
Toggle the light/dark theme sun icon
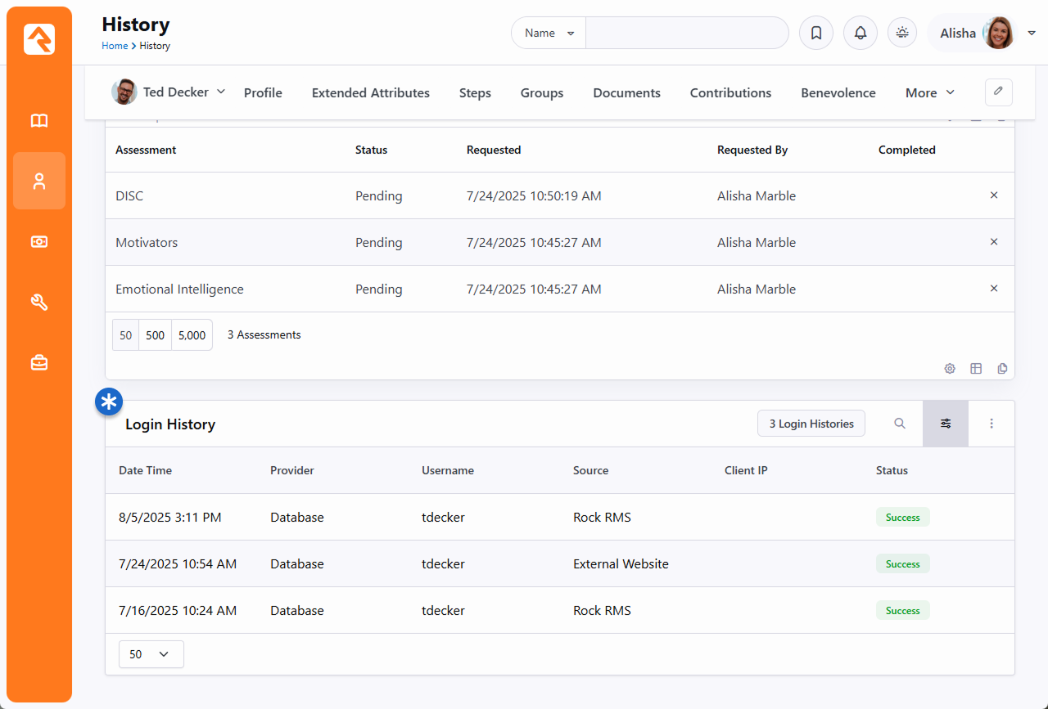902,34
